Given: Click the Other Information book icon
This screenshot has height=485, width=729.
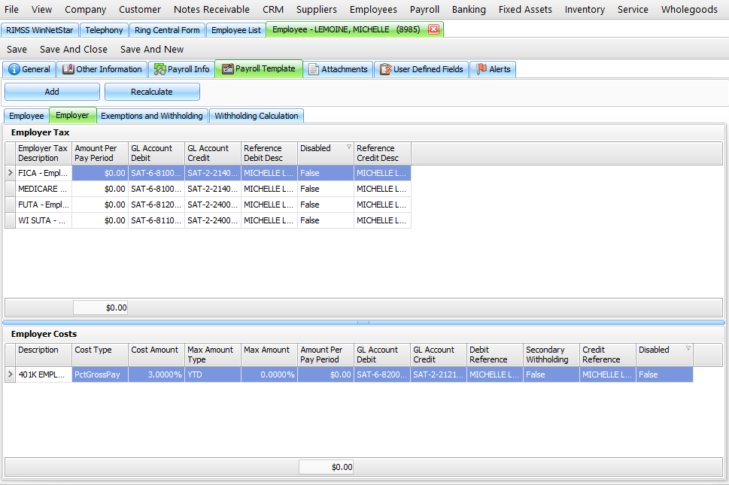Looking at the screenshot, I should (68, 69).
